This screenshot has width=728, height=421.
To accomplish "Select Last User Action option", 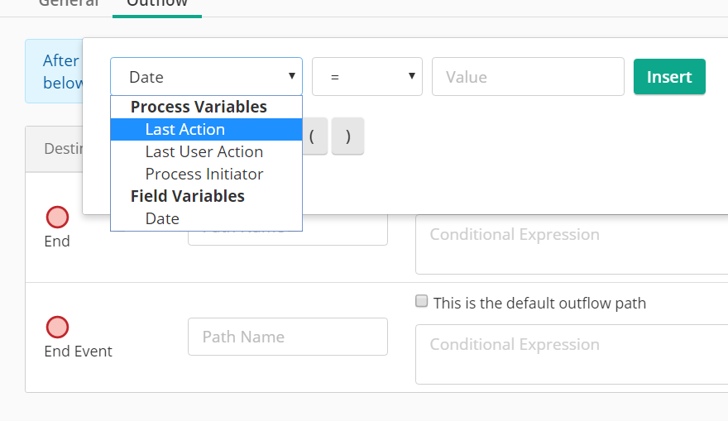I will 204,152.
